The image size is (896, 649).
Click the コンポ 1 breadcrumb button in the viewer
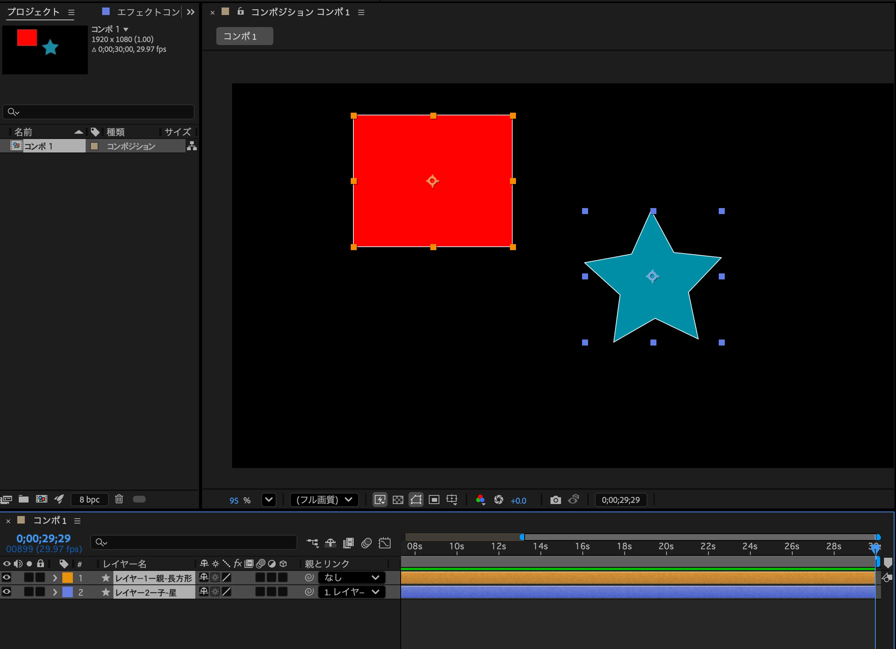[x=244, y=36]
